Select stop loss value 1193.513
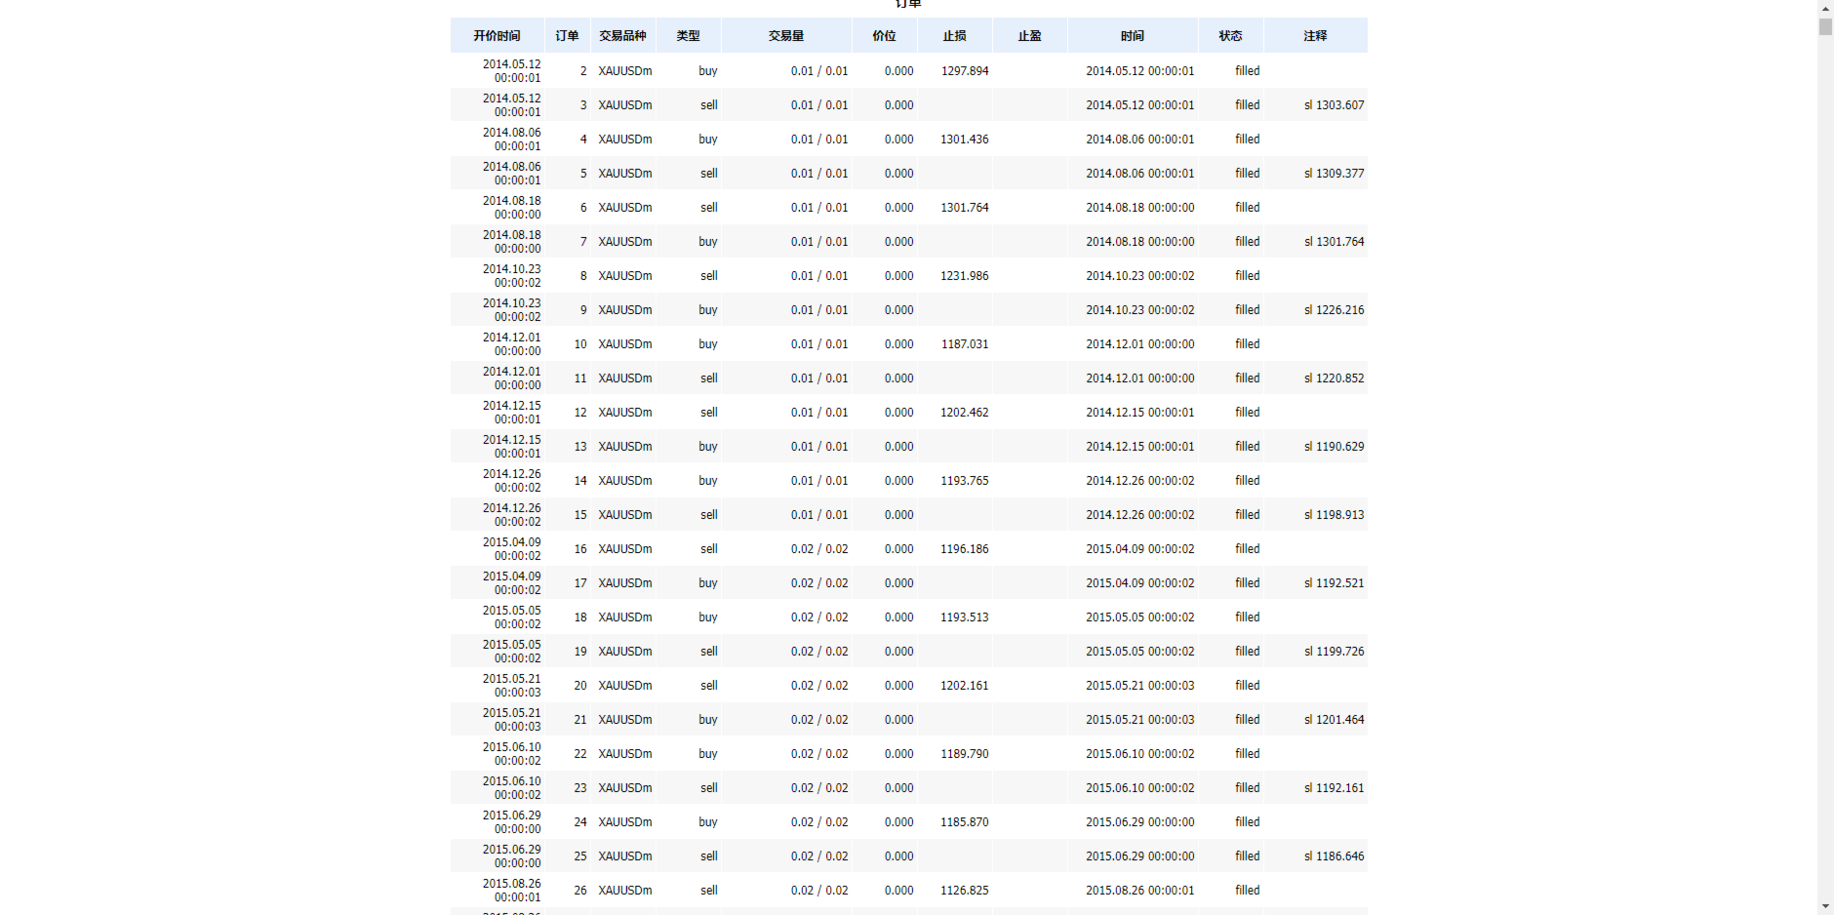This screenshot has height=915, width=1834. (965, 617)
